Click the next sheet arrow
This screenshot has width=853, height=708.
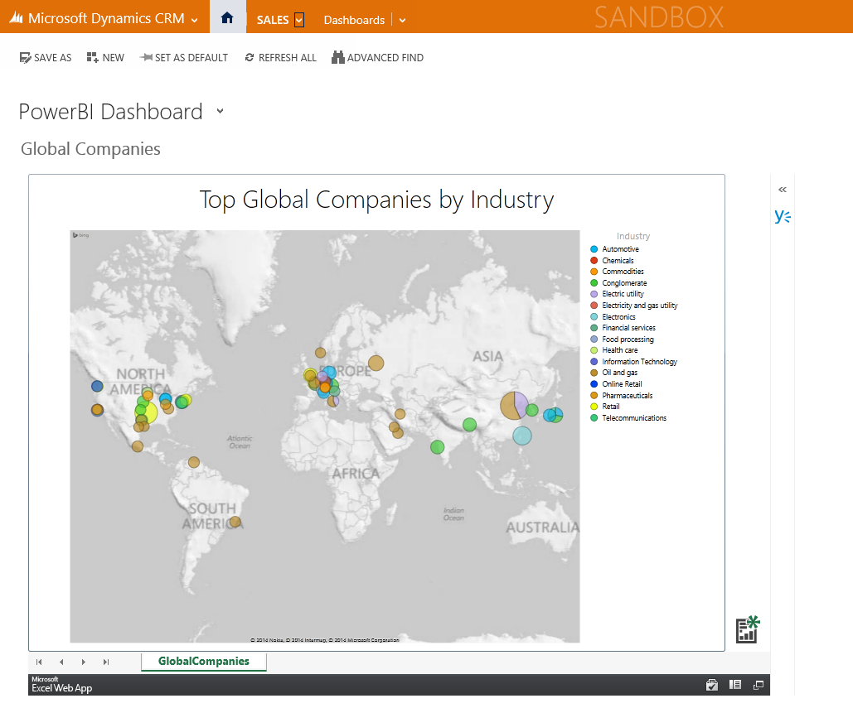pyautogui.click(x=84, y=662)
